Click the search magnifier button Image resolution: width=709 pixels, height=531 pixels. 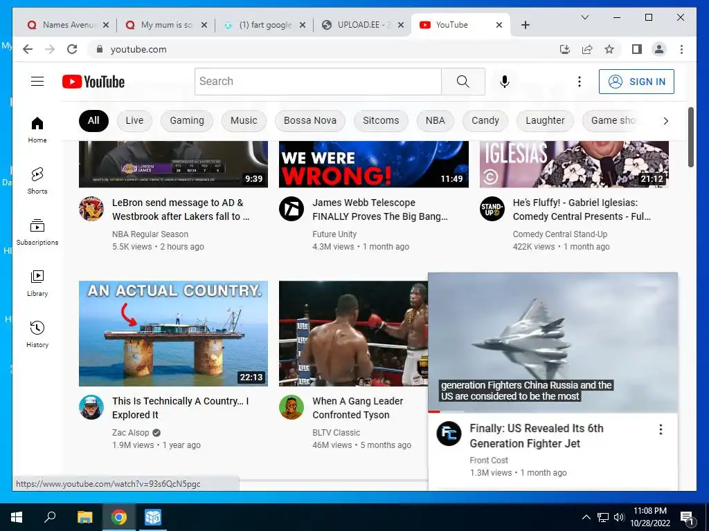click(x=463, y=82)
